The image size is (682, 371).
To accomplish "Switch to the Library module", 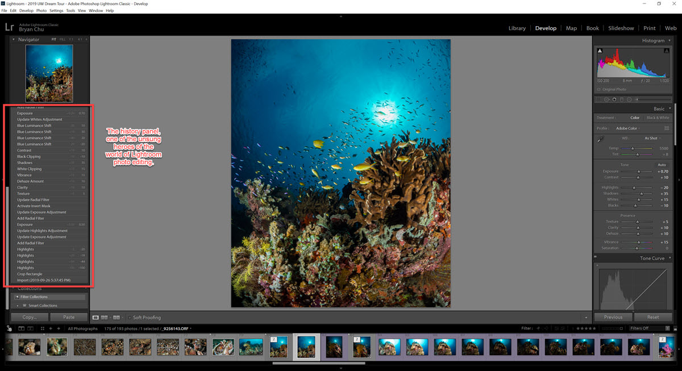I will [x=517, y=28].
